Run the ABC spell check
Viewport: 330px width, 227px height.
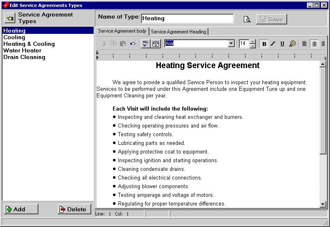click(x=146, y=44)
